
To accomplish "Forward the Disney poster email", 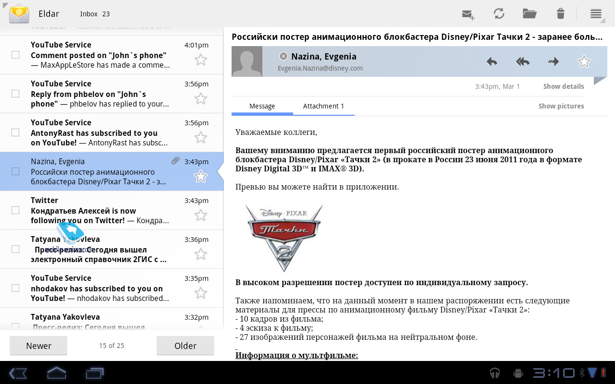I will pos(553,61).
